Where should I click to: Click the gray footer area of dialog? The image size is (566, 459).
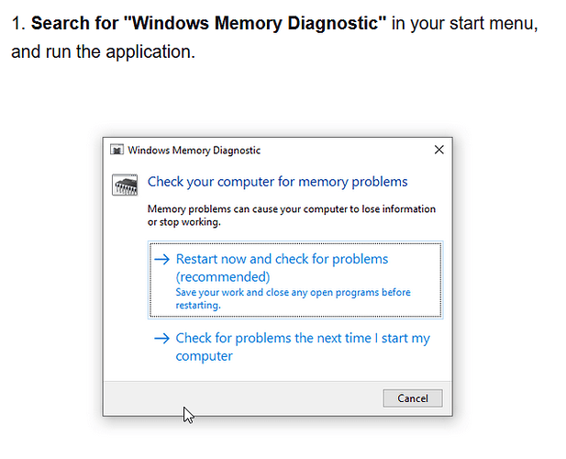click(x=277, y=398)
